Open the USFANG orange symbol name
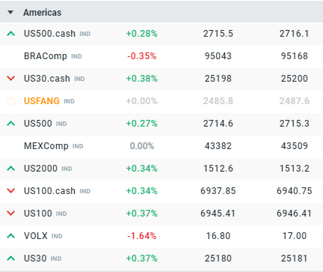The image size is (323, 272). (x=42, y=101)
